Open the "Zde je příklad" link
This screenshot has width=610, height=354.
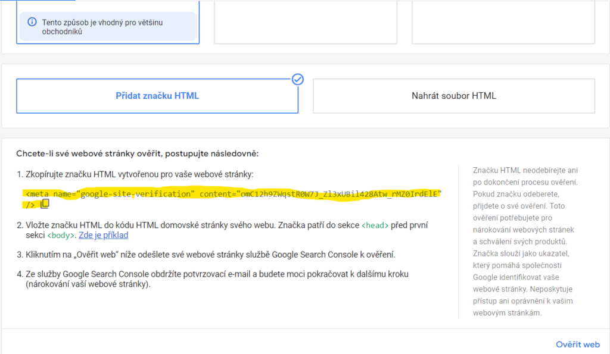click(x=103, y=236)
